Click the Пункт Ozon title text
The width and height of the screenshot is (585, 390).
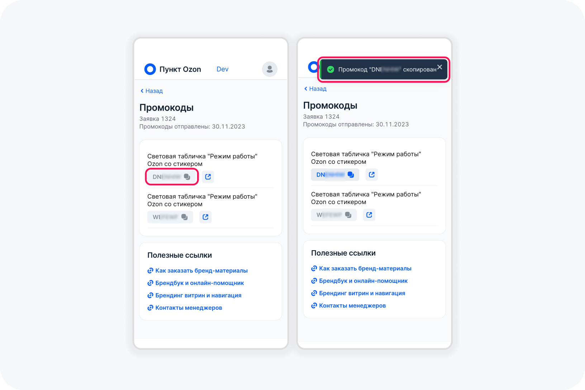point(180,69)
